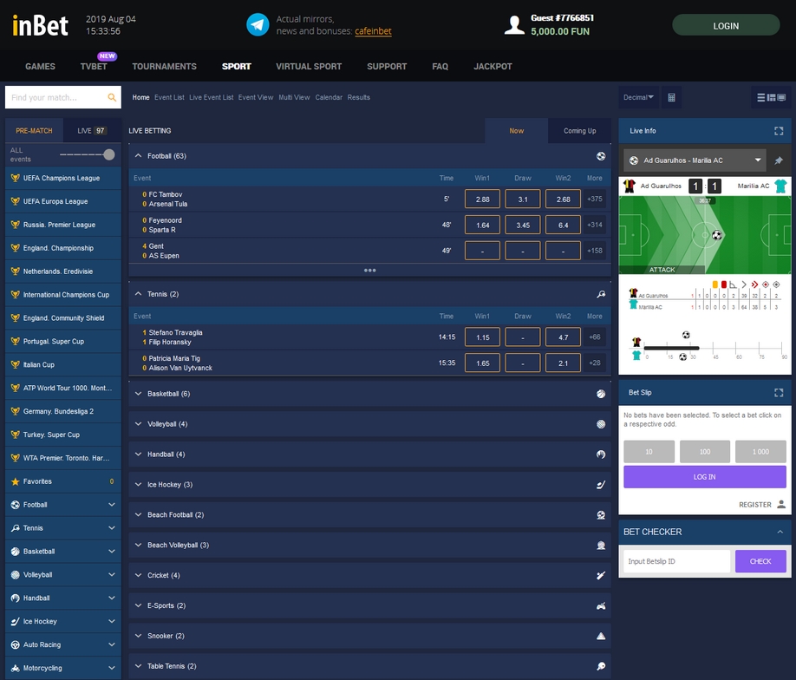Open the Ad Guarulhos - Marilia AC dropdown

[695, 160]
